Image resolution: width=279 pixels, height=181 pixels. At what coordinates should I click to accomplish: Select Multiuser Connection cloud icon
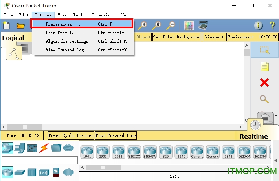pos(68,148)
